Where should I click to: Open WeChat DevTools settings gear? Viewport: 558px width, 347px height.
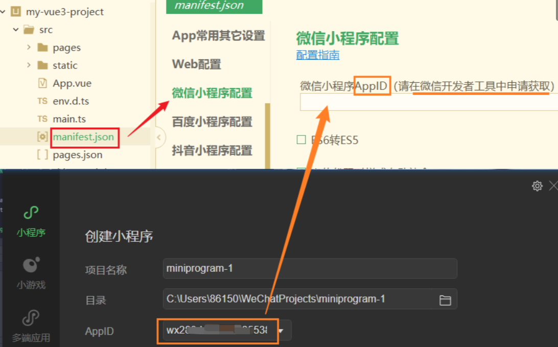coord(537,186)
